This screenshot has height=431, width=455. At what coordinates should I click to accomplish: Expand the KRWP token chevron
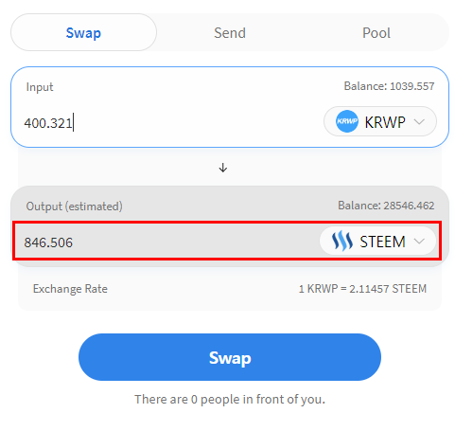419,121
